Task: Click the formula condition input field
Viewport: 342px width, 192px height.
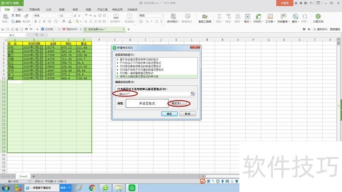Action: tap(154, 94)
